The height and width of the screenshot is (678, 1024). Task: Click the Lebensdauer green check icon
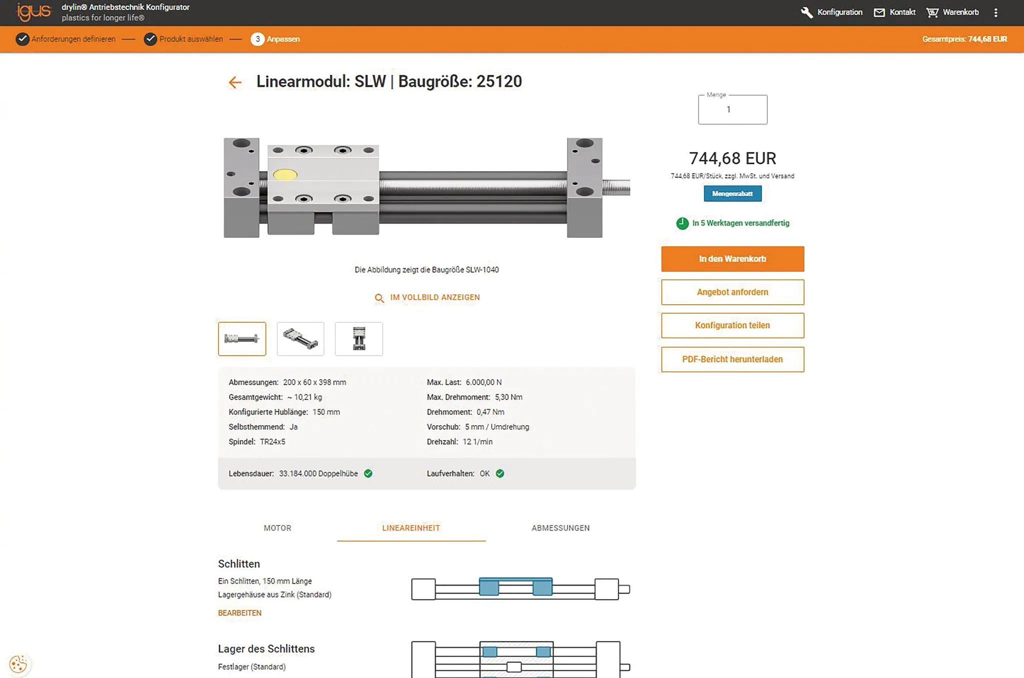pos(368,474)
